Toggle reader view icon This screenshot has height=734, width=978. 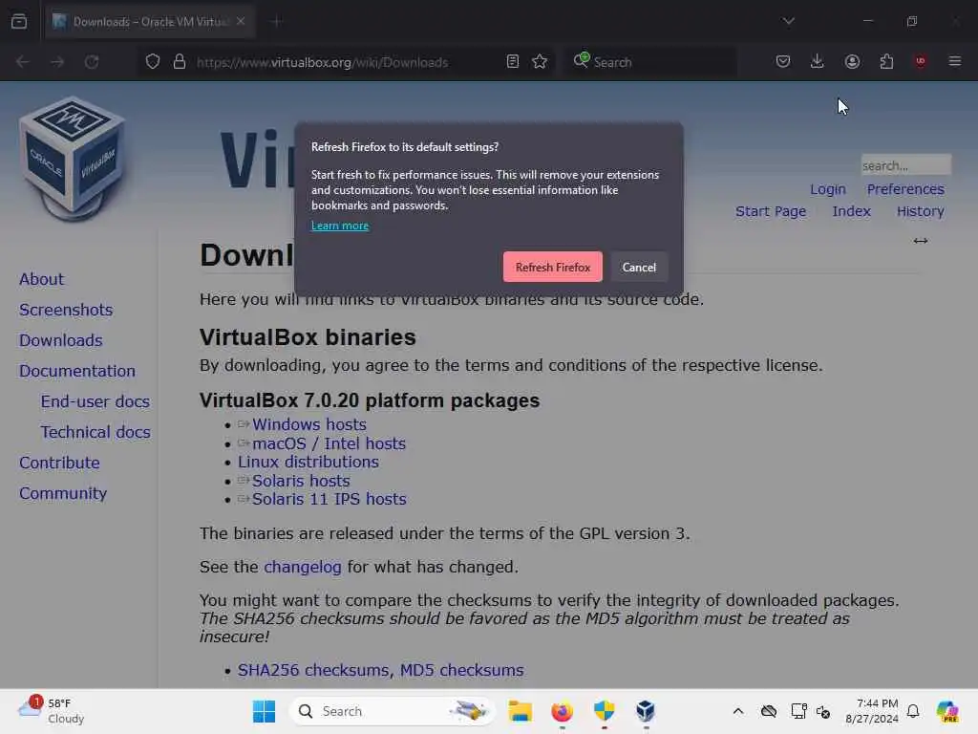click(x=513, y=62)
